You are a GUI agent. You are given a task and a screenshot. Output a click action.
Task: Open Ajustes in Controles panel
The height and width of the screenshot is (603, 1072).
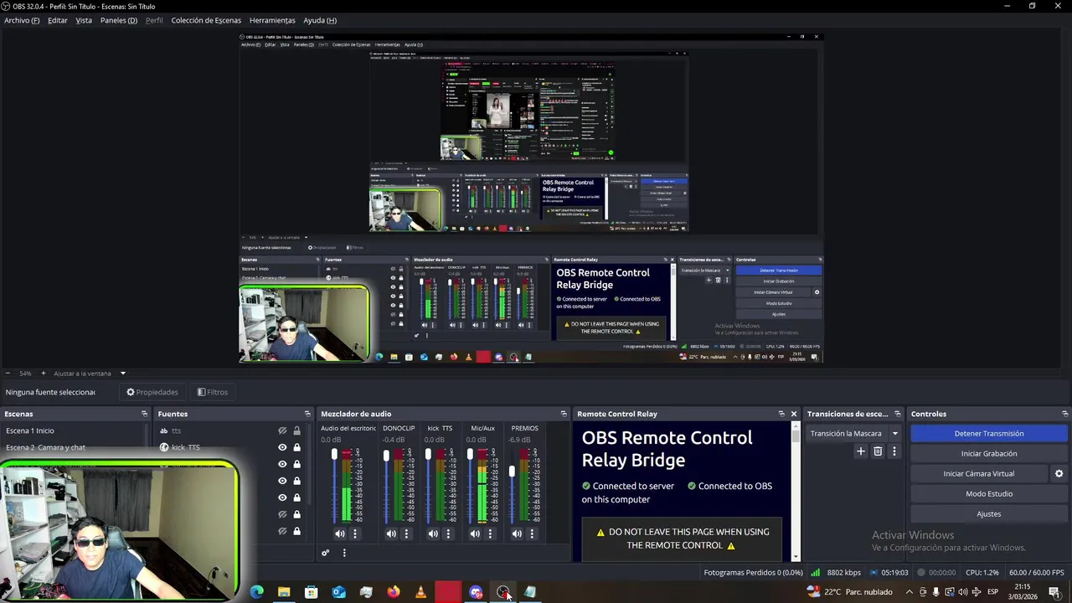[x=989, y=514]
